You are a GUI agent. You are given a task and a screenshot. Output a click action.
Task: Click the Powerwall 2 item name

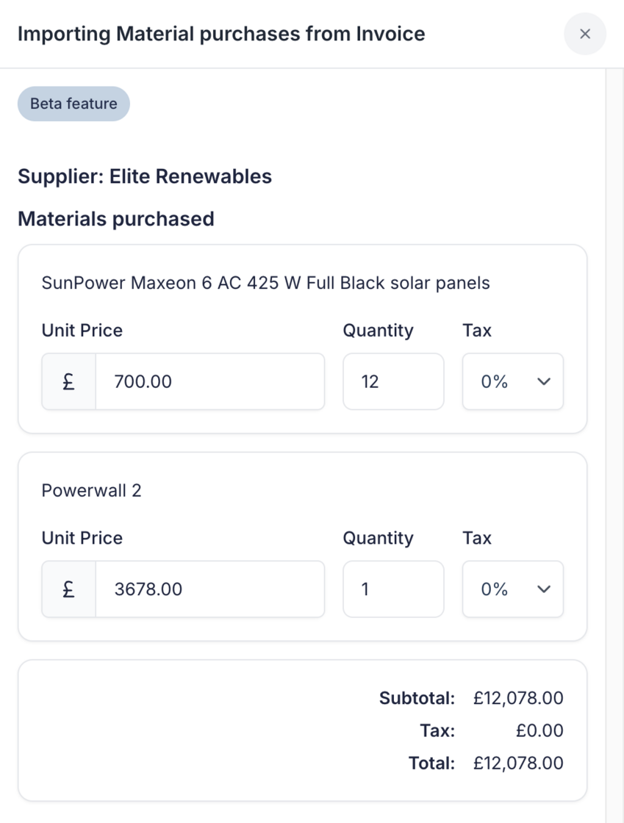(91, 491)
